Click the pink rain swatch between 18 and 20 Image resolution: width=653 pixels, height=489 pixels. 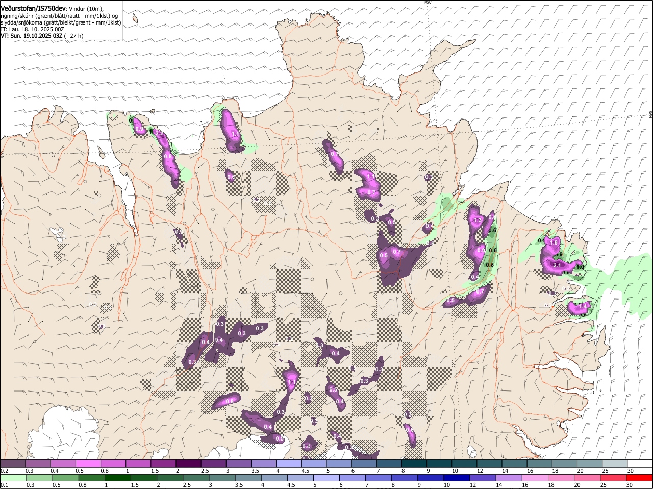click(561, 478)
